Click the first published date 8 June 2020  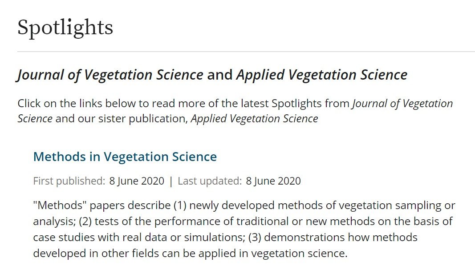[x=137, y=181]
